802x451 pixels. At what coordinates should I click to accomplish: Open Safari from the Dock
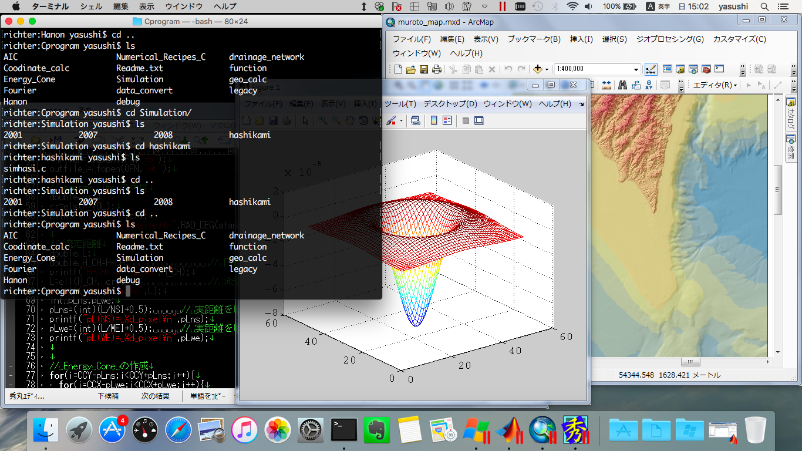(x=178, y=430)
